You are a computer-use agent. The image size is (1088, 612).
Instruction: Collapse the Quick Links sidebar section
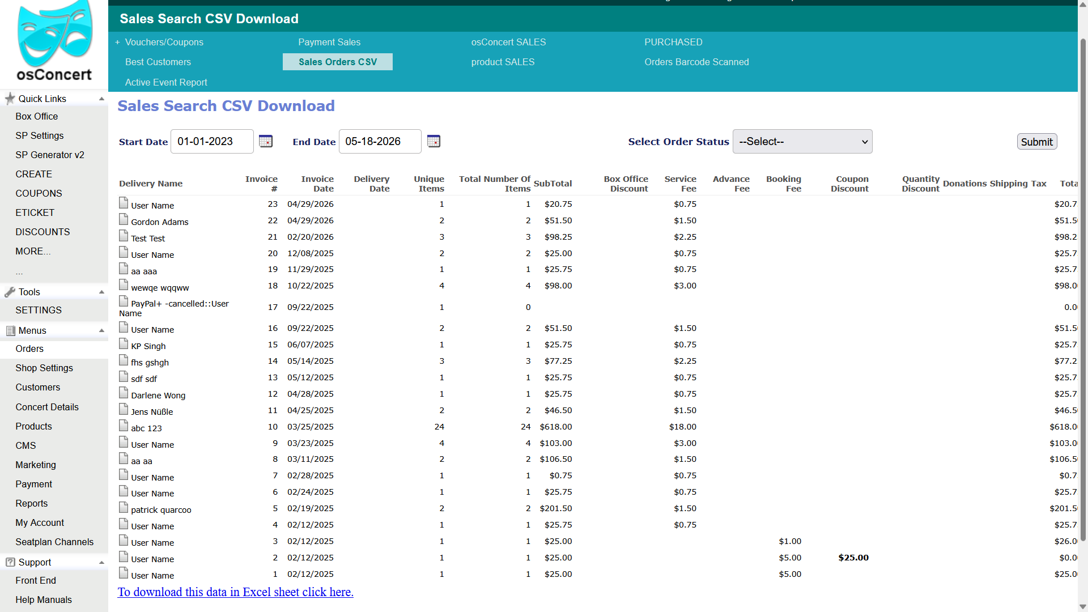pyautogui.click(x=101, y=99)
